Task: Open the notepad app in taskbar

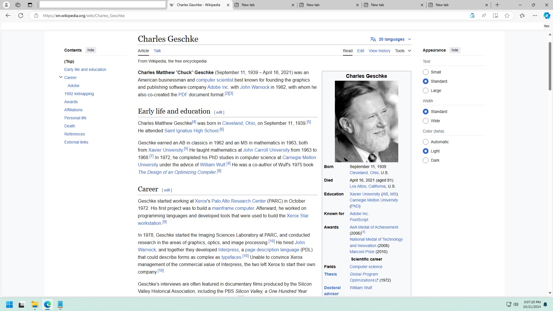Action: [x=60, y=304]
